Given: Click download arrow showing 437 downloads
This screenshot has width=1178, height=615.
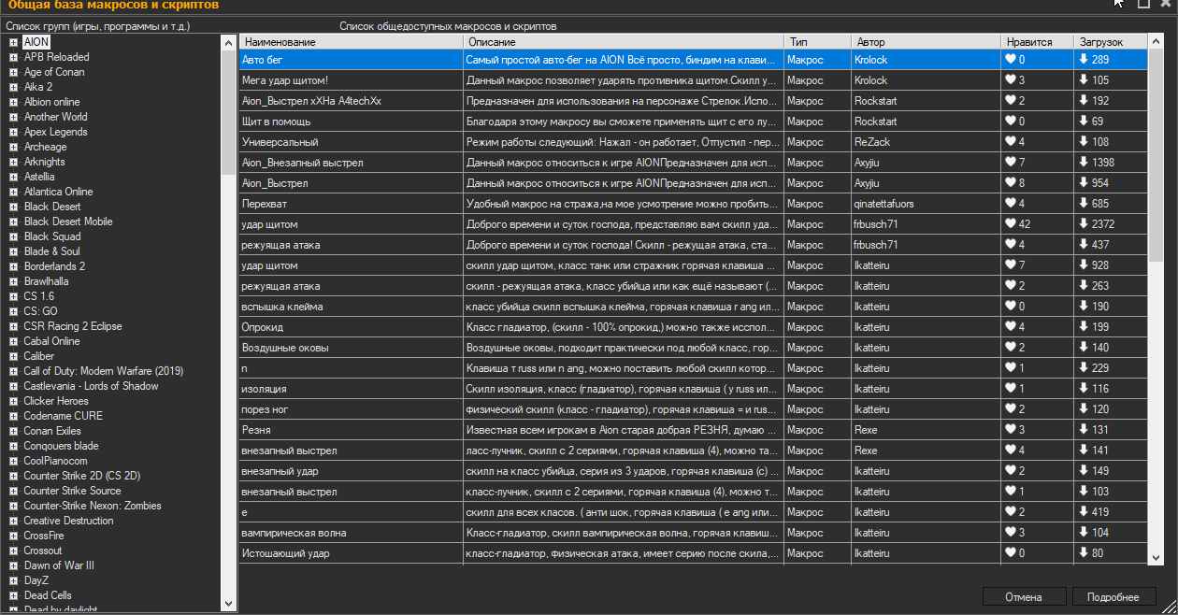Looking at the screenshot, I should click(1083, 245).
